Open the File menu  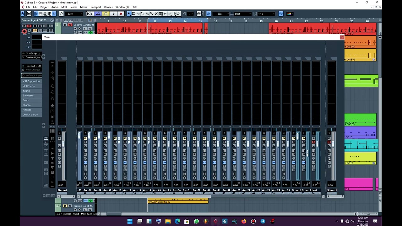click(x=28, y=7)
